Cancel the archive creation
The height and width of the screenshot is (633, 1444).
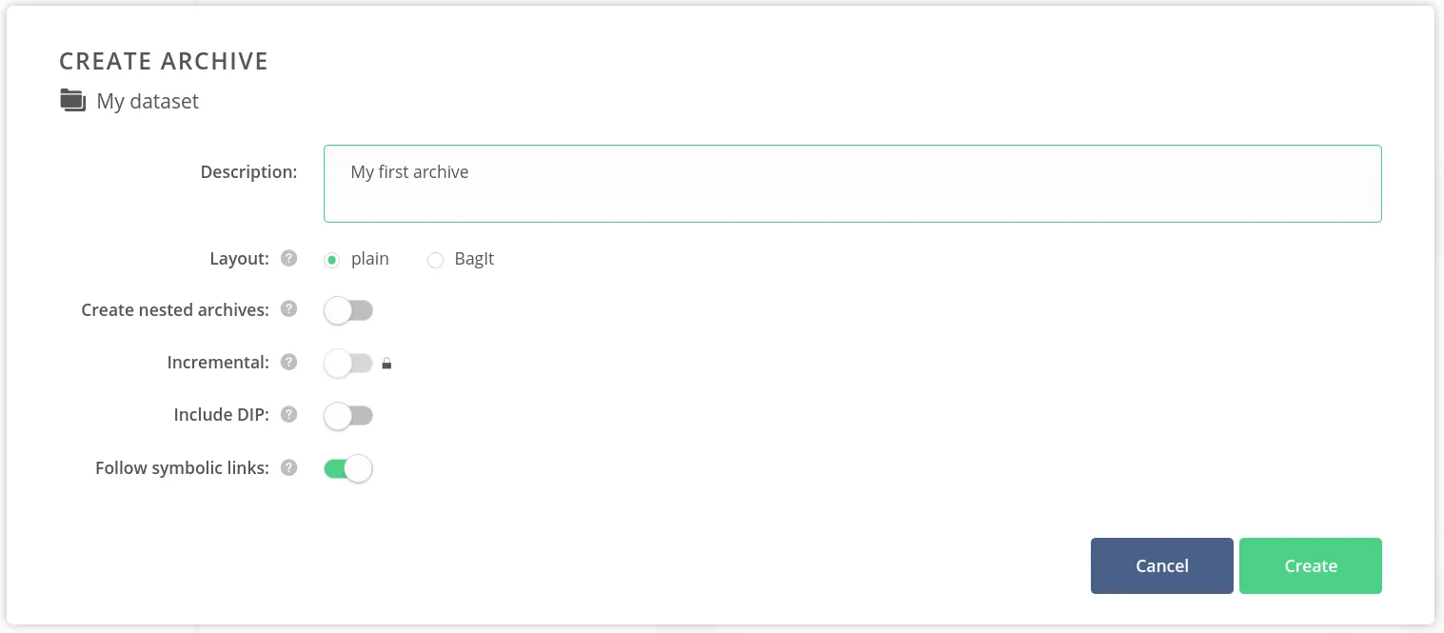click(1161, 565)
